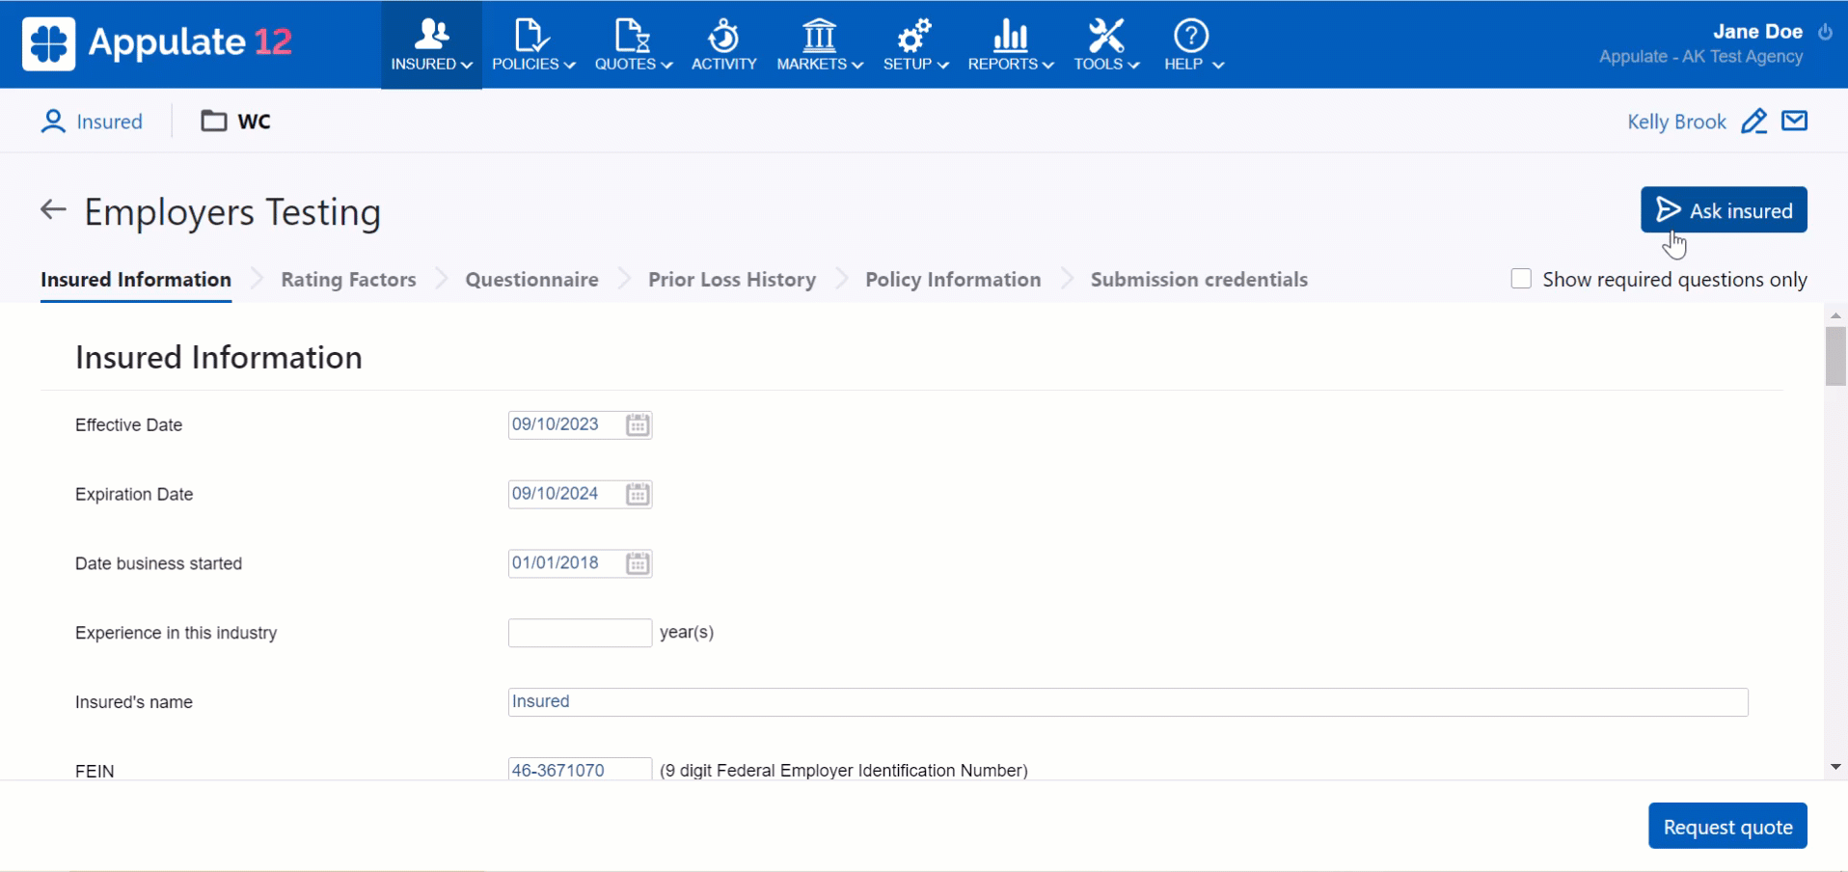Select the Insured Information tab
The height and width of the screenshot is (872, 1848).
coord(136,280)
